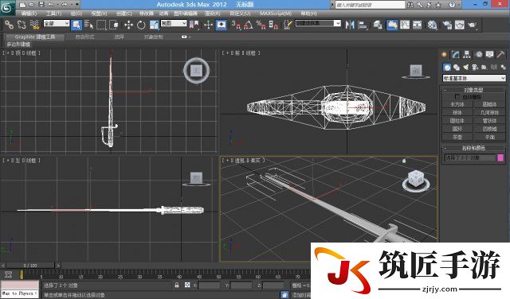Open the 全部 selection filter dropdown
Screen dimensions: 510x299
tap(57, 23)
